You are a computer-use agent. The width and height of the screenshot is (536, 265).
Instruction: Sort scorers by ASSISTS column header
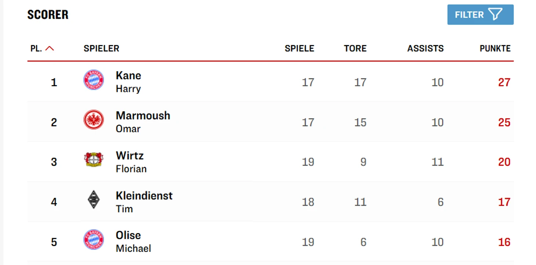click(425, 48)
